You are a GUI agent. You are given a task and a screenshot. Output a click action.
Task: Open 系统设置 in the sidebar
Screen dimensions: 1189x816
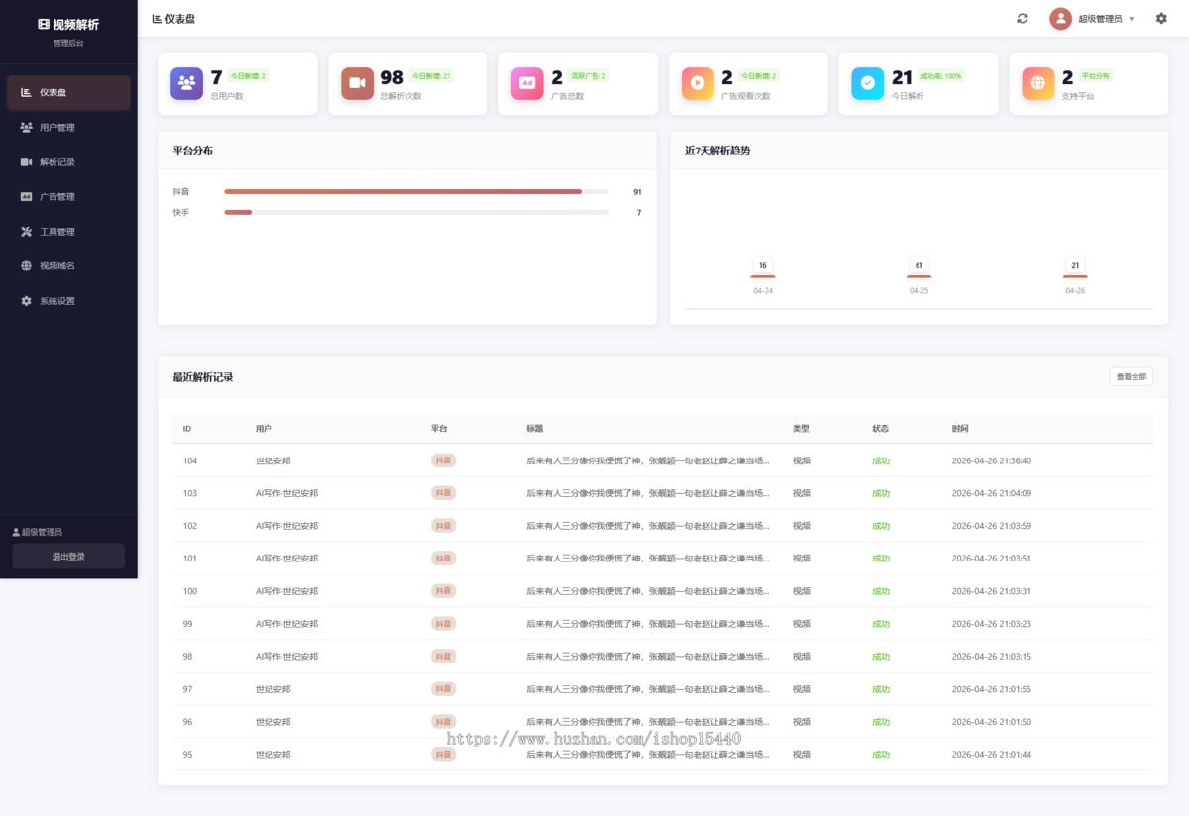(x=68, y=300)
